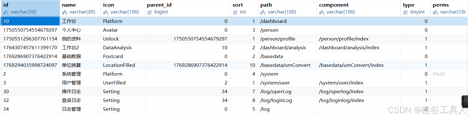This screenshot has width=468, height=118.
Task: Select the path cell /log
Action: 287,109
